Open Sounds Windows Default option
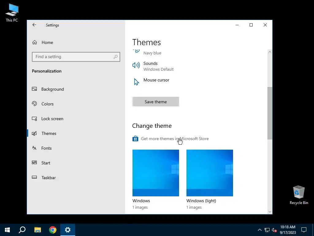 pos(153,66)
